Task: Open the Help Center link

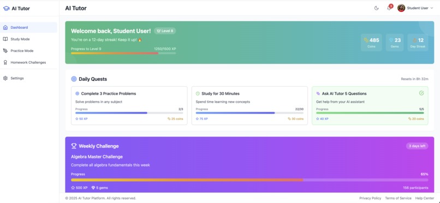Action: click(x=425, y=198)
